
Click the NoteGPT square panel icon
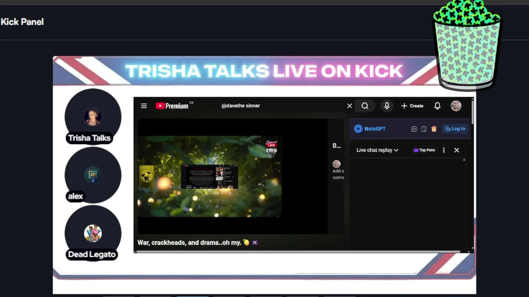tap(424, 129)
